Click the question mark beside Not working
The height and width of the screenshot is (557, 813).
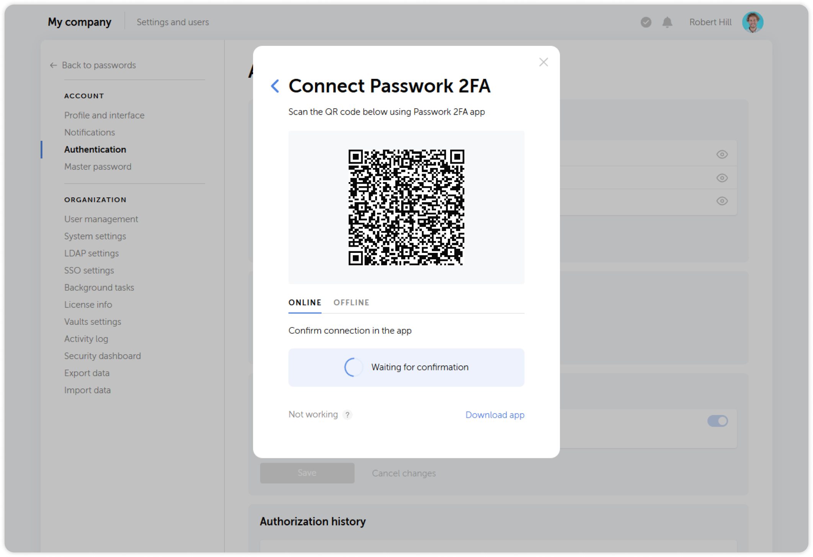pos(348,415)
